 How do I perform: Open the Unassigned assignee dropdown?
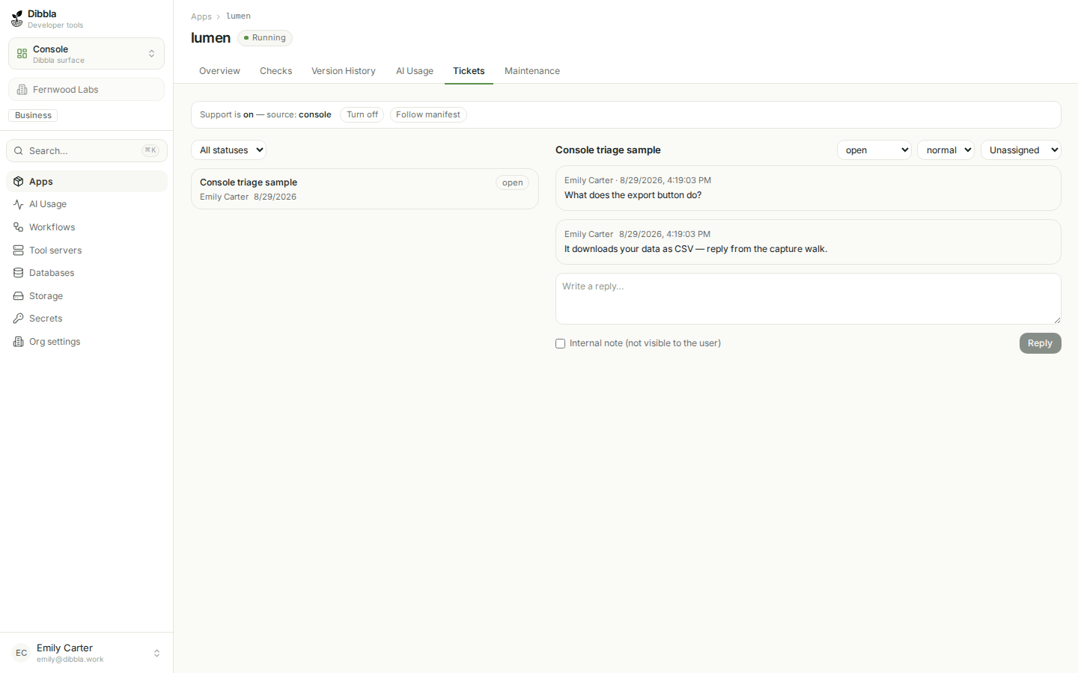click(1021, 150)
